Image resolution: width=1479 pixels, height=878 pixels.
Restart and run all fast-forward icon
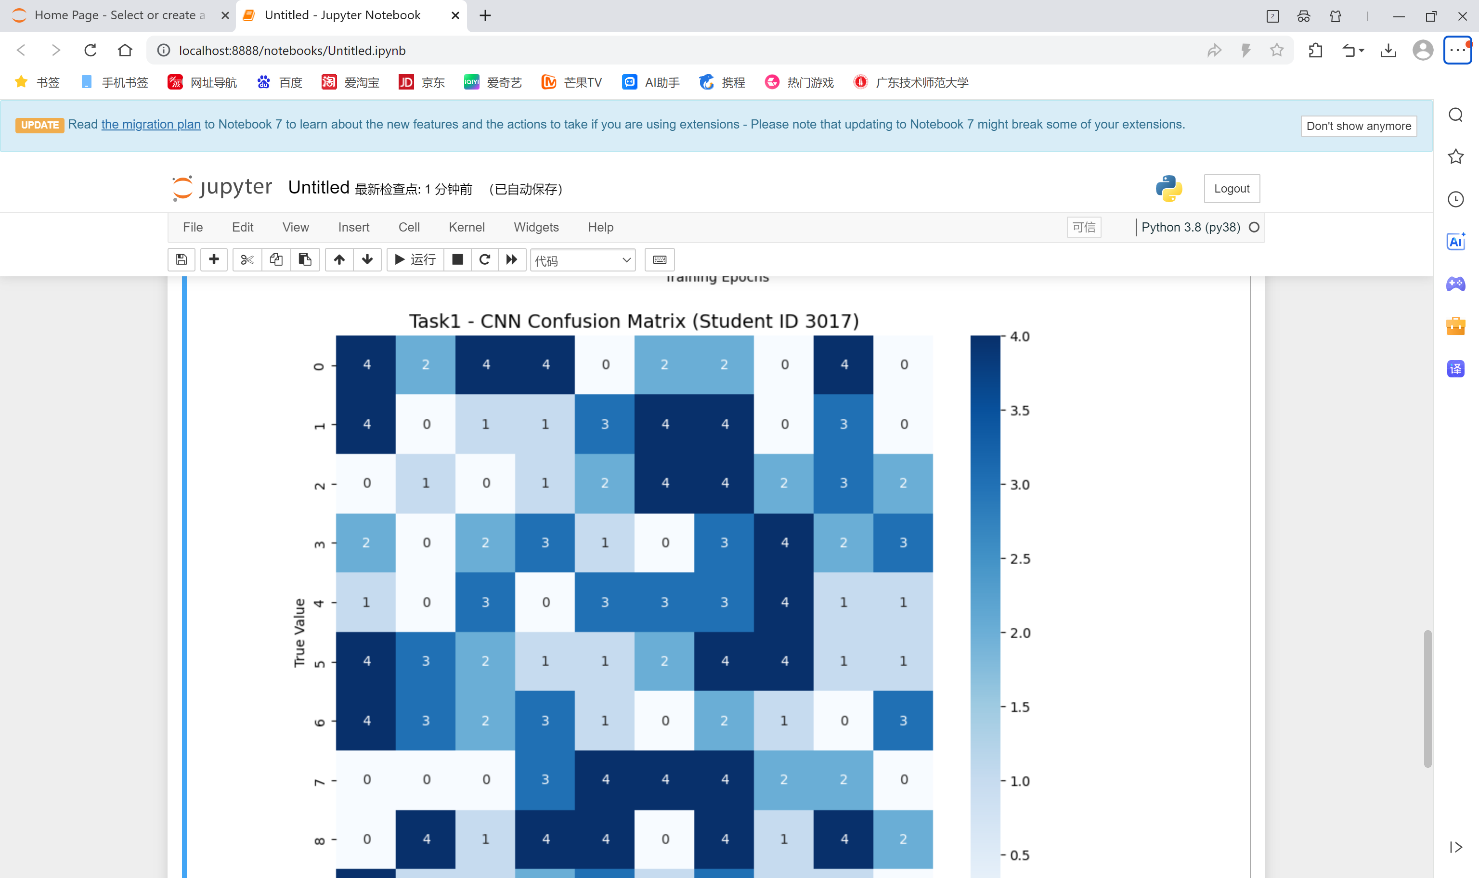512,260
